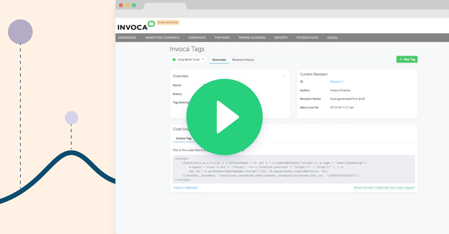Open the Revision 1 details
449x234 pixels.
(336, 81)
